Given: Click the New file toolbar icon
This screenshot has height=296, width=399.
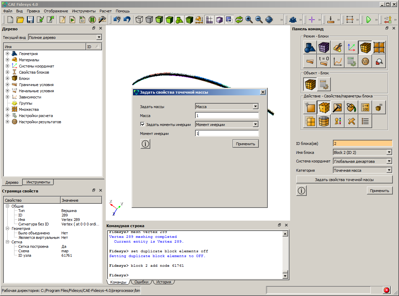Looking at the screenshot, I should (x=10, y=20).
